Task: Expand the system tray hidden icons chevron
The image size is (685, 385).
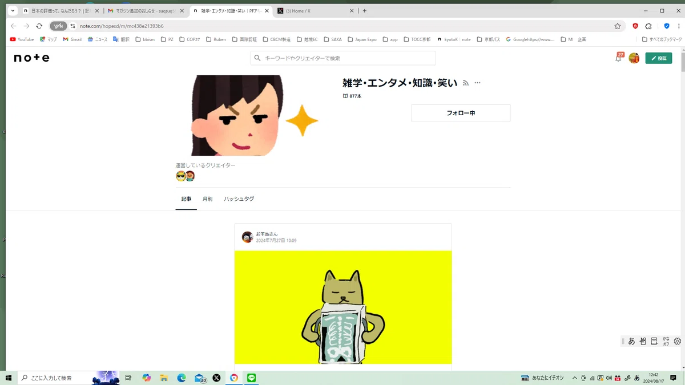Action: click(574, 378)
